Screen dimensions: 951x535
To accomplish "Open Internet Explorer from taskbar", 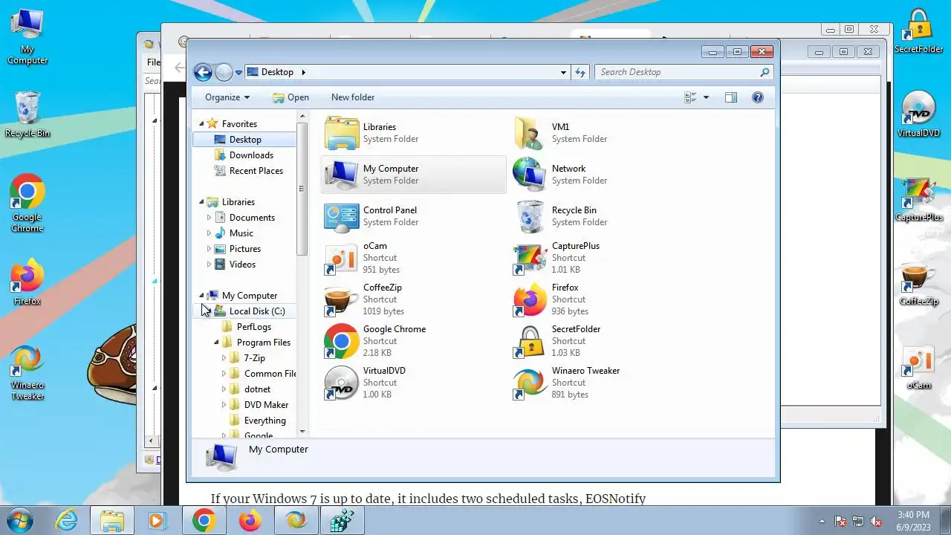I will [x=66, y=521].
